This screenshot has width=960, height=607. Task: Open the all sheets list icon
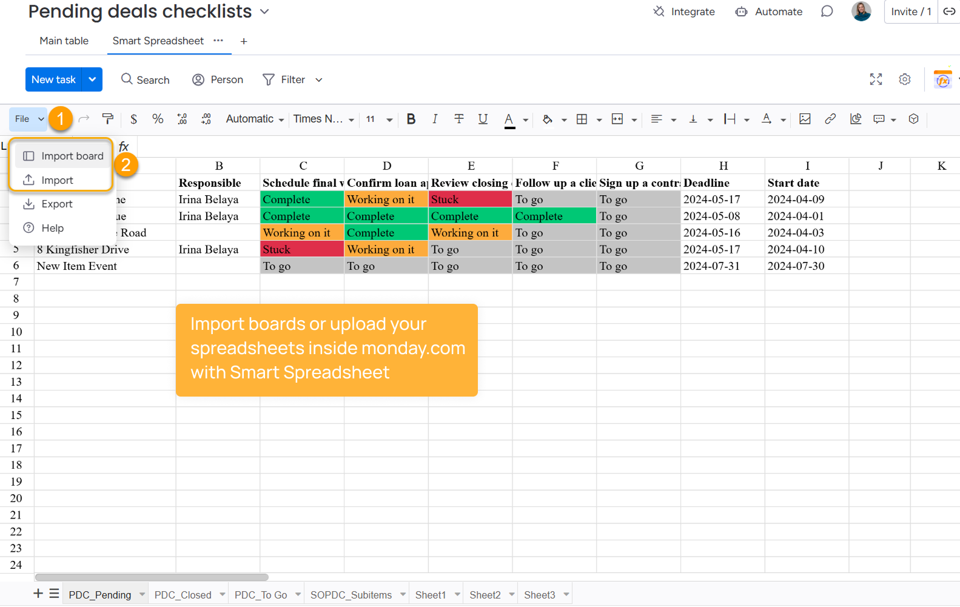(55, 594)
